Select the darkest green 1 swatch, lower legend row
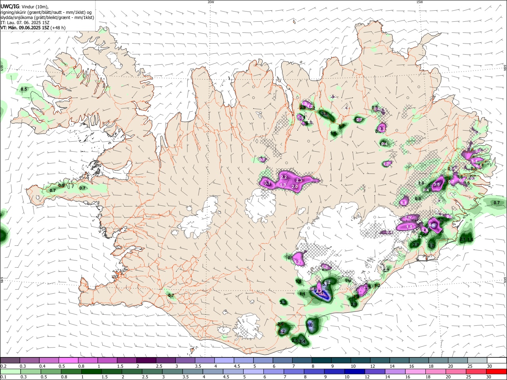 91,371
